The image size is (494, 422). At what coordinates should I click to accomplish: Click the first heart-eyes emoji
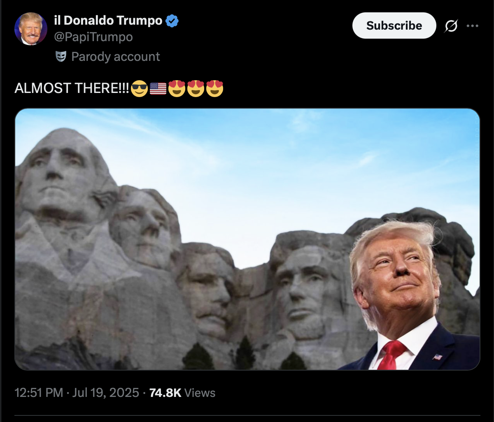pyautogui.click(x=177, y=88)
